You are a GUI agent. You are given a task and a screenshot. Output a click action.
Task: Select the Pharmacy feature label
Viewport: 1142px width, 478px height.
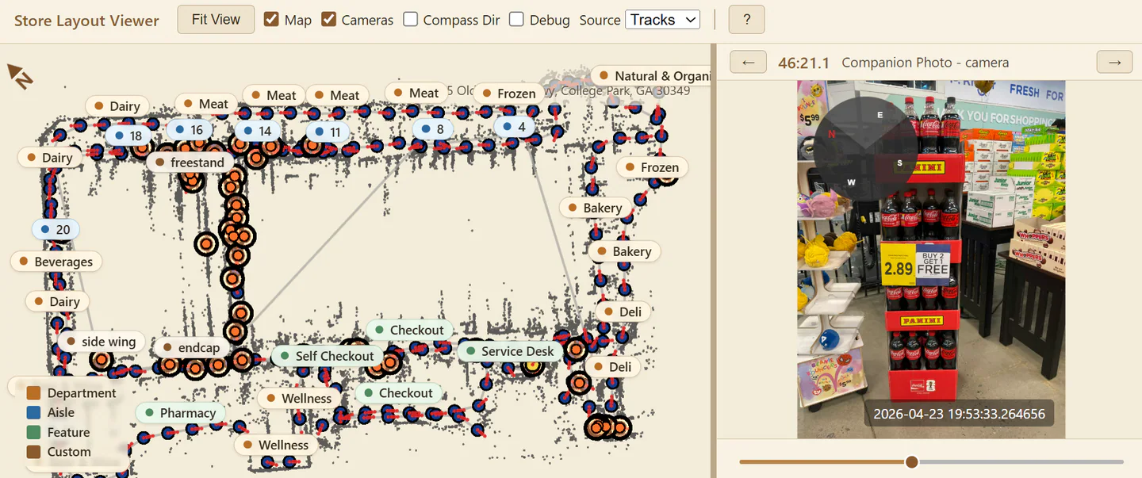click(x=181, y=413)
